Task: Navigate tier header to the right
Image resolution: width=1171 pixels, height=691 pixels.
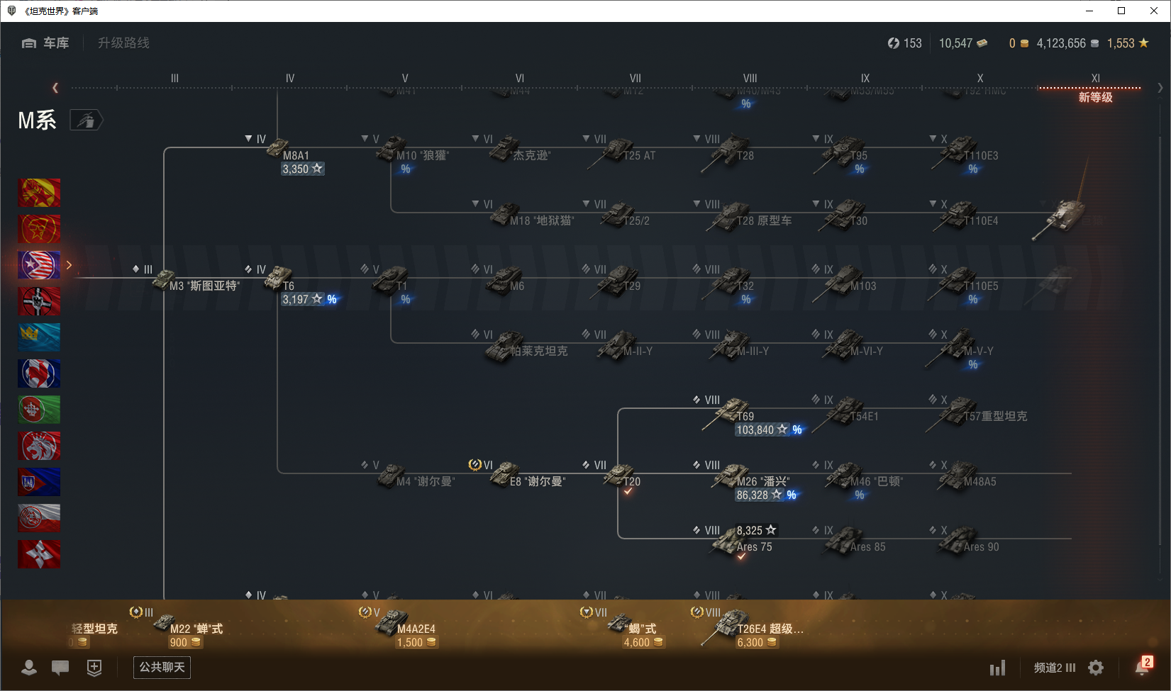Action: pyautogui.click(x=1160, y=88)
